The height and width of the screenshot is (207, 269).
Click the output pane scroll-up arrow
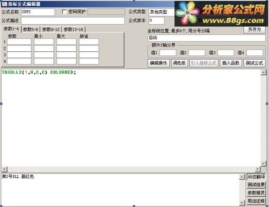click(242, 177)
